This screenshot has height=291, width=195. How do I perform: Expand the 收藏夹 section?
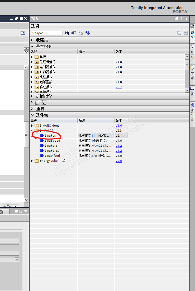pos(32,40)
